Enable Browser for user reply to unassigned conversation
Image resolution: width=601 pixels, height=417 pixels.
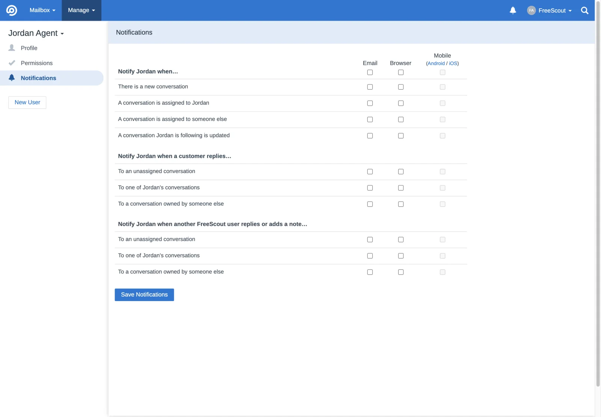point(401,239)
